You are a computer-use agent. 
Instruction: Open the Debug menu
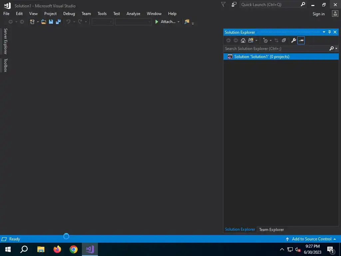(x=69, y=13)
